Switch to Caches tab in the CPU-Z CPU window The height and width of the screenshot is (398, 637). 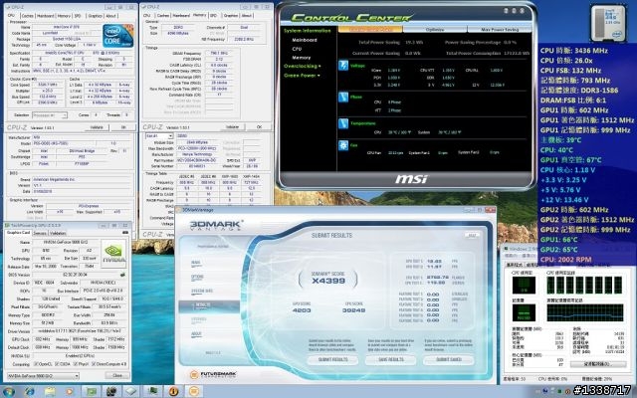tap(27, 16)
